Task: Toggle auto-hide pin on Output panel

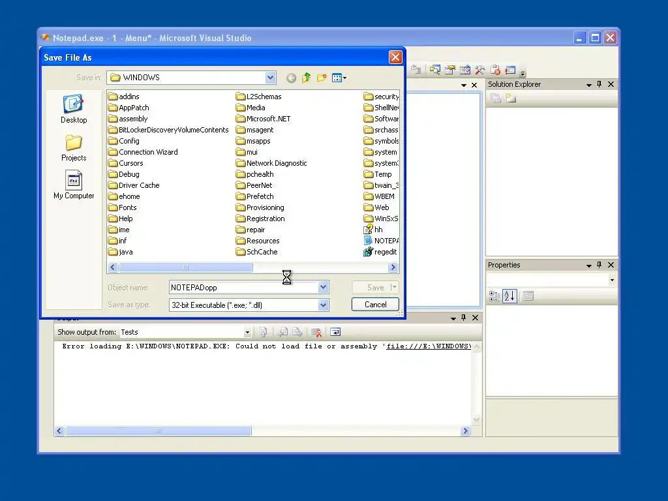Action: click(x=464, y=318)
